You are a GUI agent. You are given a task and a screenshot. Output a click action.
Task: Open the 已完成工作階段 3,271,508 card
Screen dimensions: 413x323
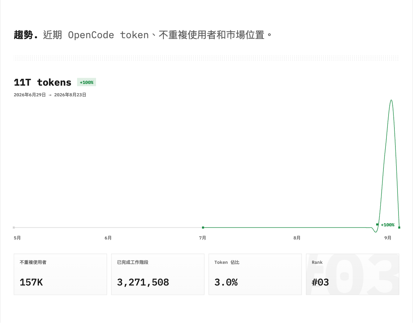(158, 274)
